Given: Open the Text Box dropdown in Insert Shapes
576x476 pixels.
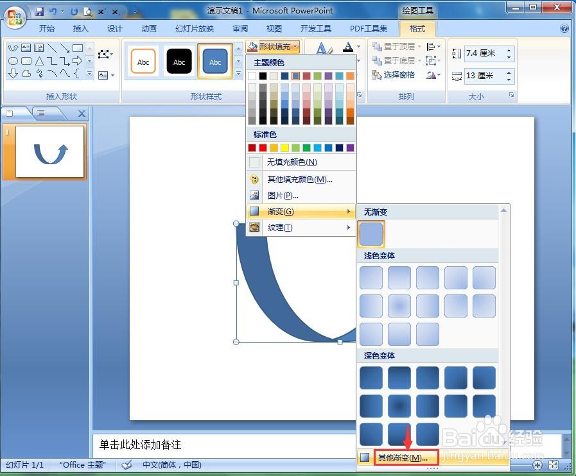Looking at the screenshot, I should (106, 75).
